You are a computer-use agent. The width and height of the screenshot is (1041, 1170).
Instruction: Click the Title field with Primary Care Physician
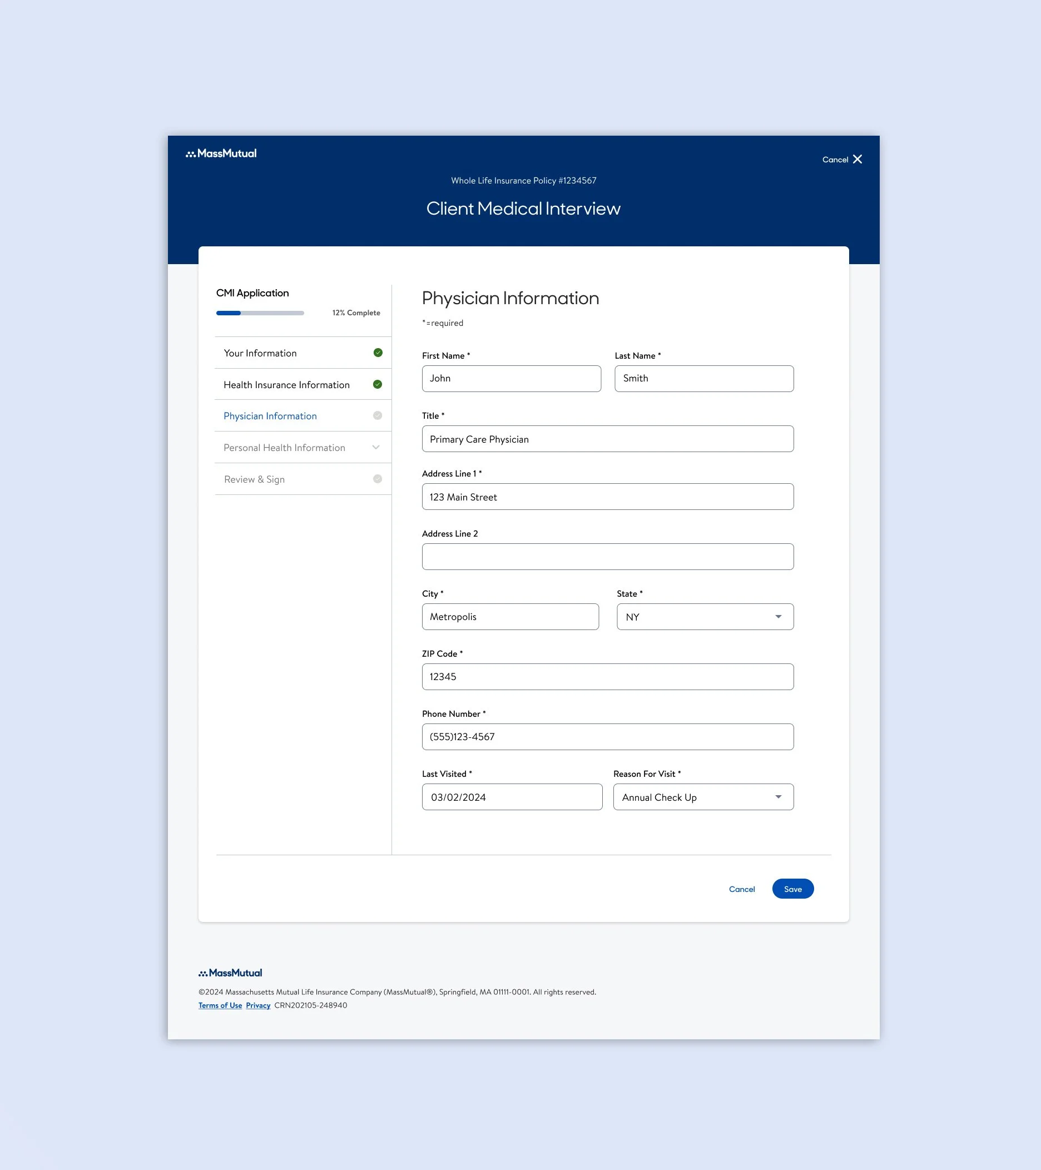608,439
